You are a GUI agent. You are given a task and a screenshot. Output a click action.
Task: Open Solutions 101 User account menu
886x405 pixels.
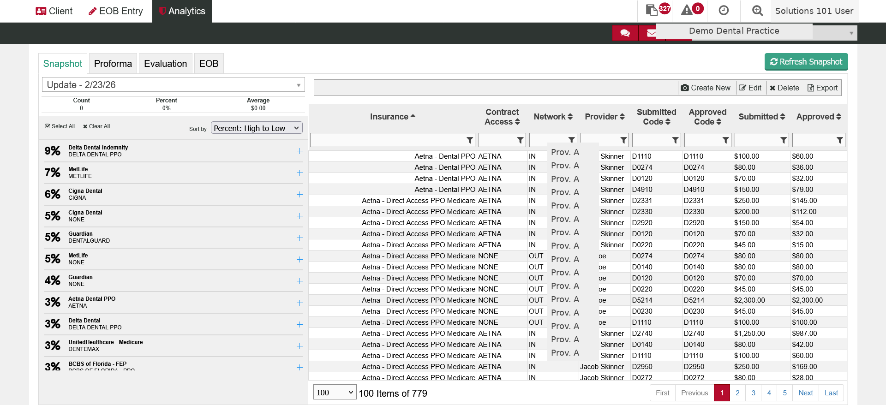[x=814, y=11]
